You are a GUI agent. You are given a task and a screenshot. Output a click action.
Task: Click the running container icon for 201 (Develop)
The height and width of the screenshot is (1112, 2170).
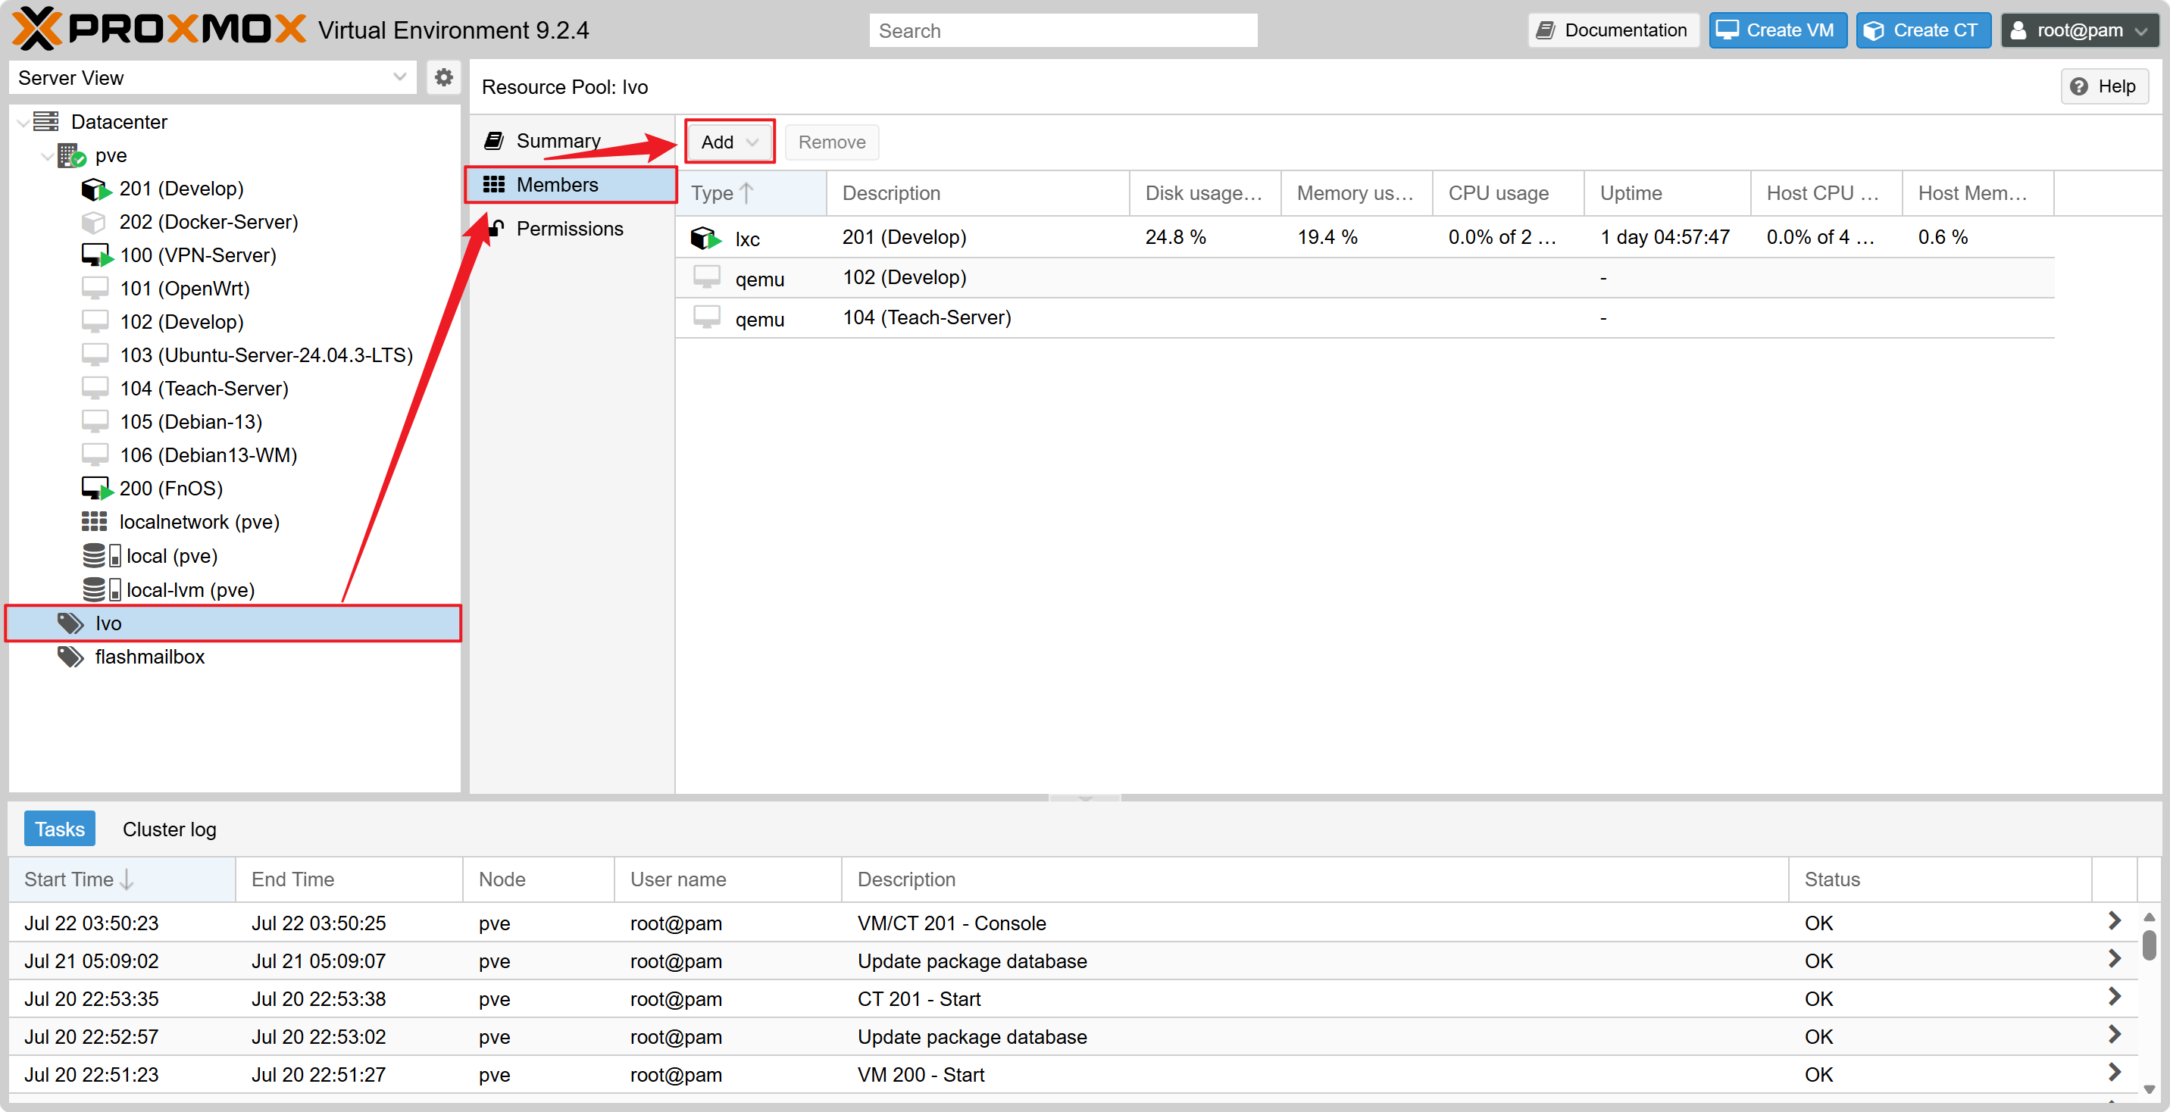(96, 189)
